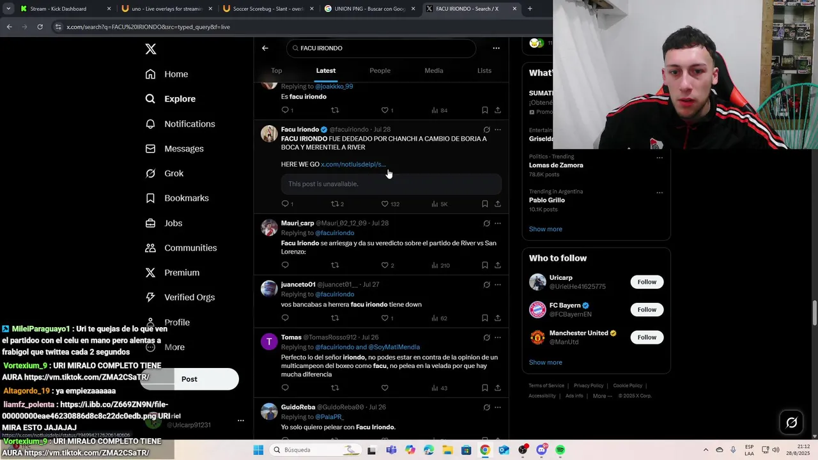Open Explore in the X sidebar

[171, 99]
